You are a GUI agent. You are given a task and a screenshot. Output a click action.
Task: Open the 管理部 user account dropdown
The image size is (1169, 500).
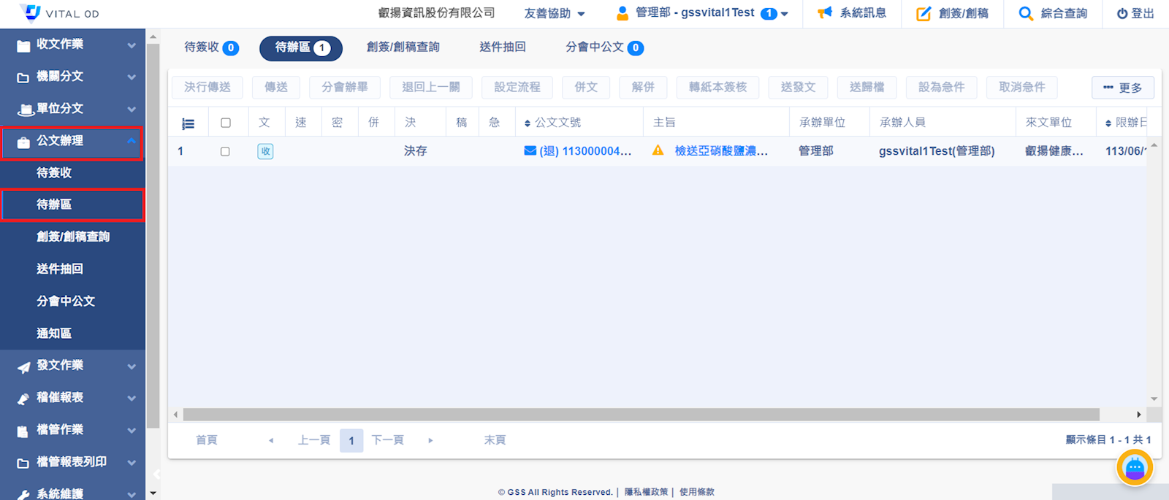click(x=701, y=13)
